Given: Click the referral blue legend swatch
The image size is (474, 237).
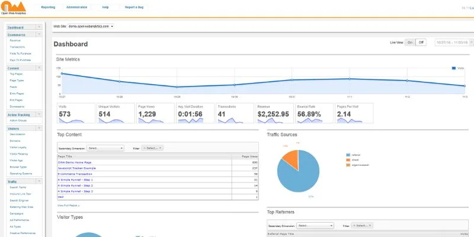Looking at the screenshot, I should point(348,155).
